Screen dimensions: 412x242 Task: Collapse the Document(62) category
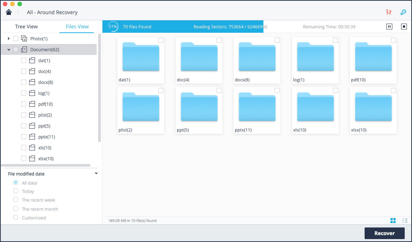click(9, 49)
